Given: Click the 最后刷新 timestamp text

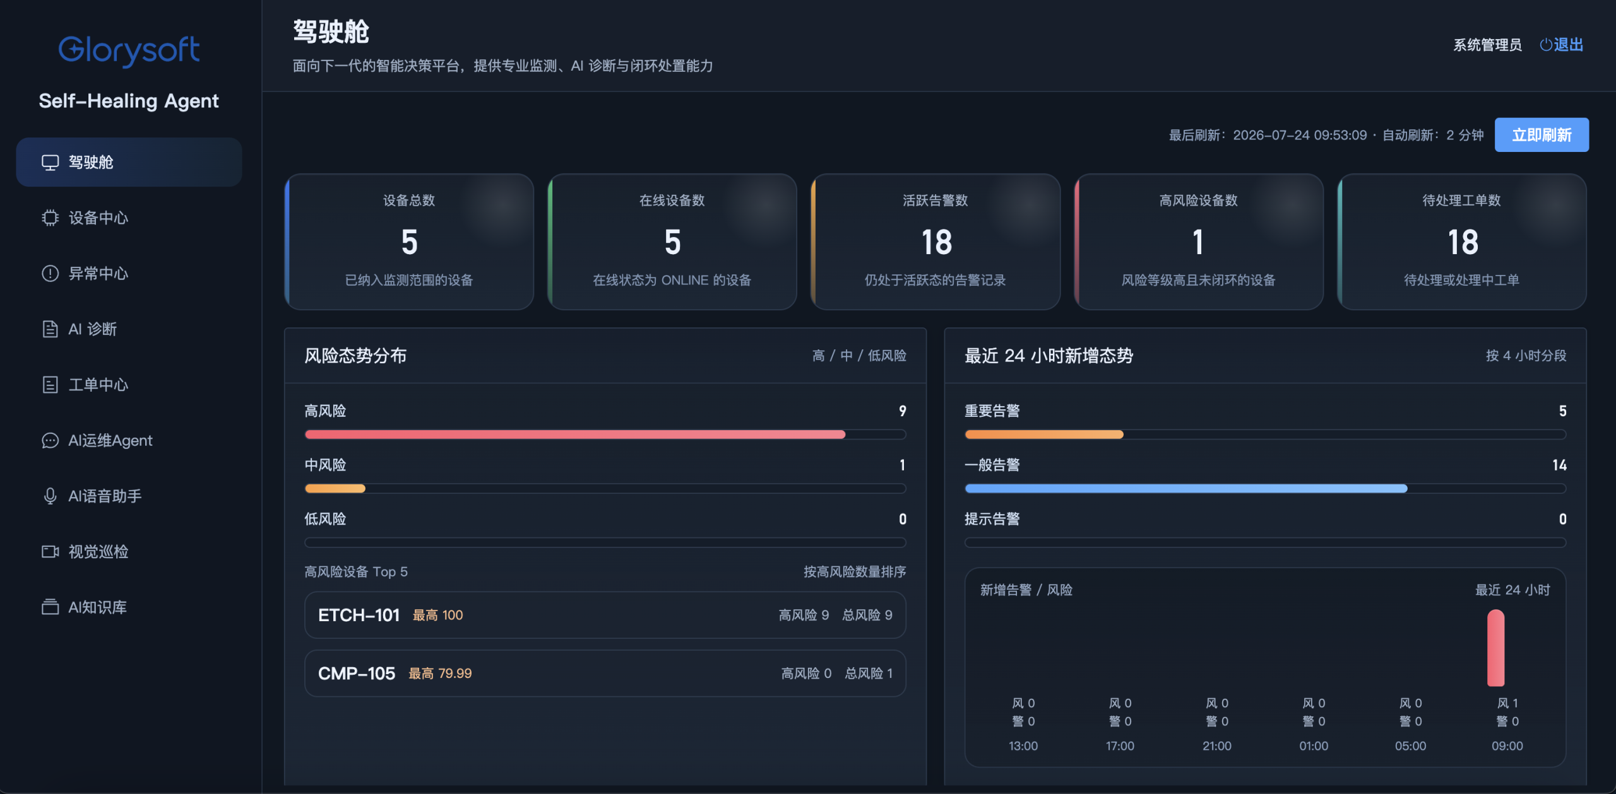Looking at the screenshot, I should point(1268,135).
